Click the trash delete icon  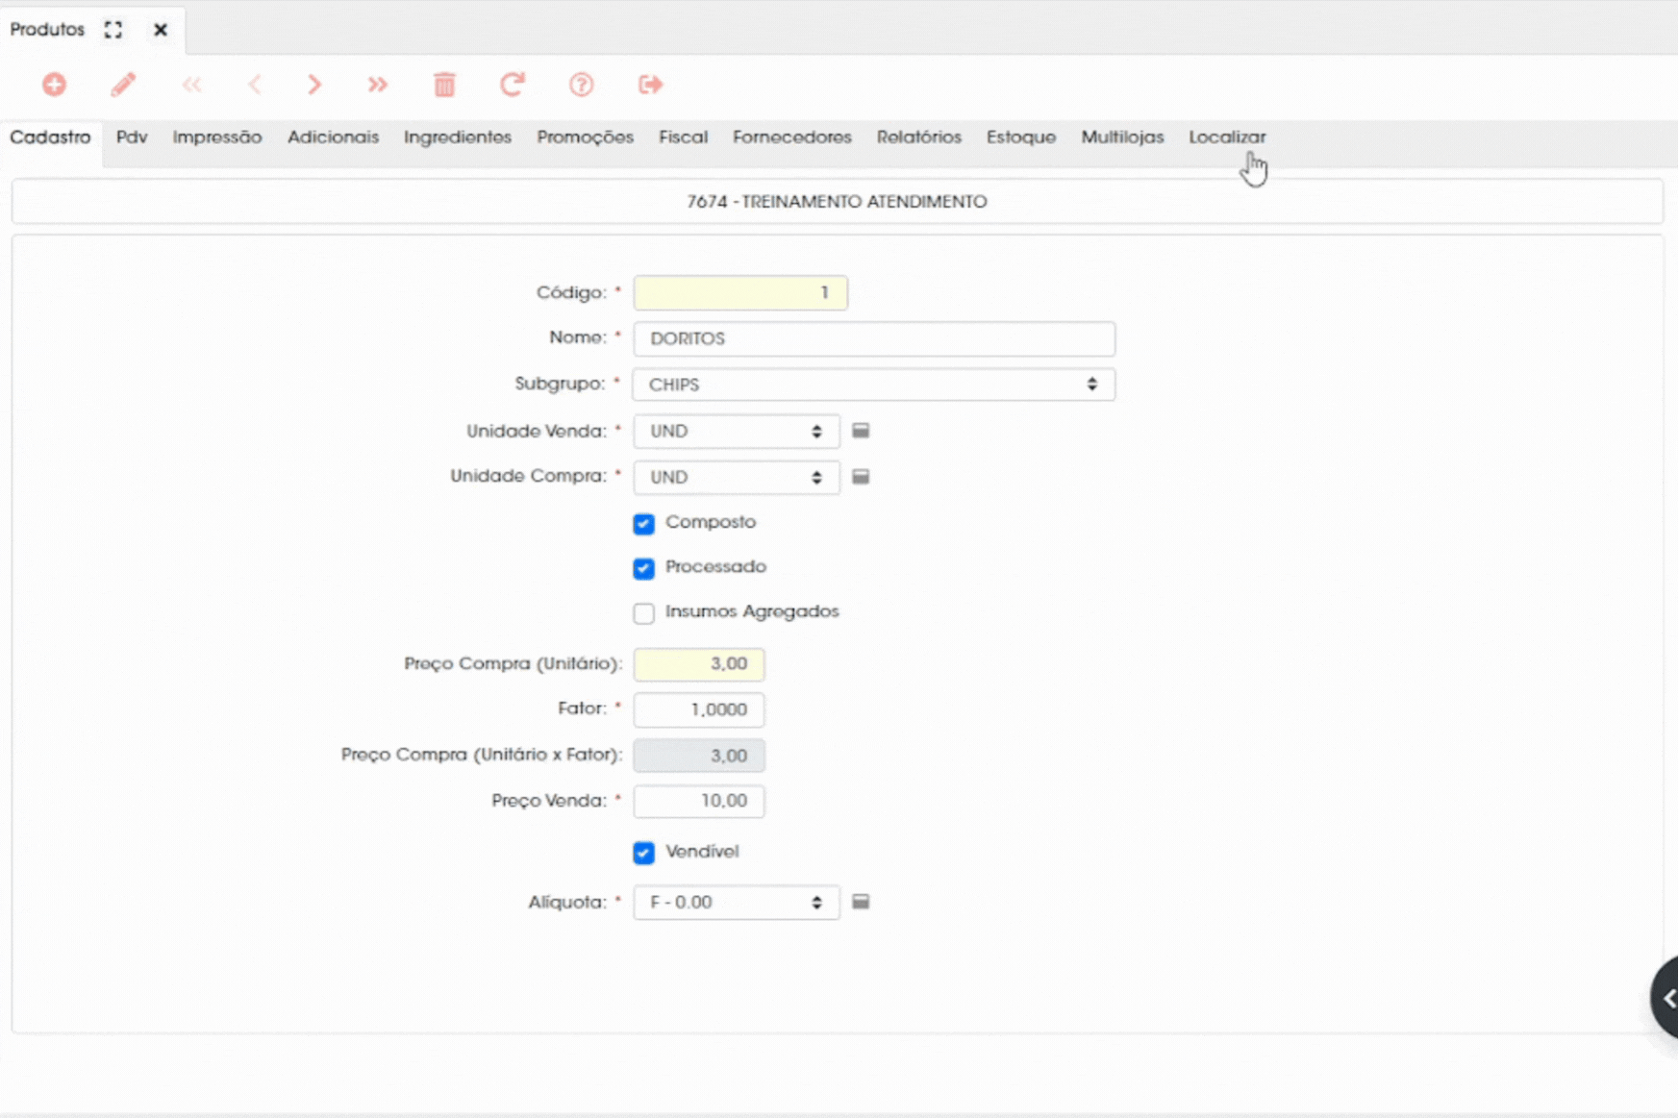(x=444, y=85)
